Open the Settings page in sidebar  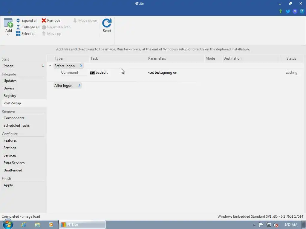[x=23, y=148]
